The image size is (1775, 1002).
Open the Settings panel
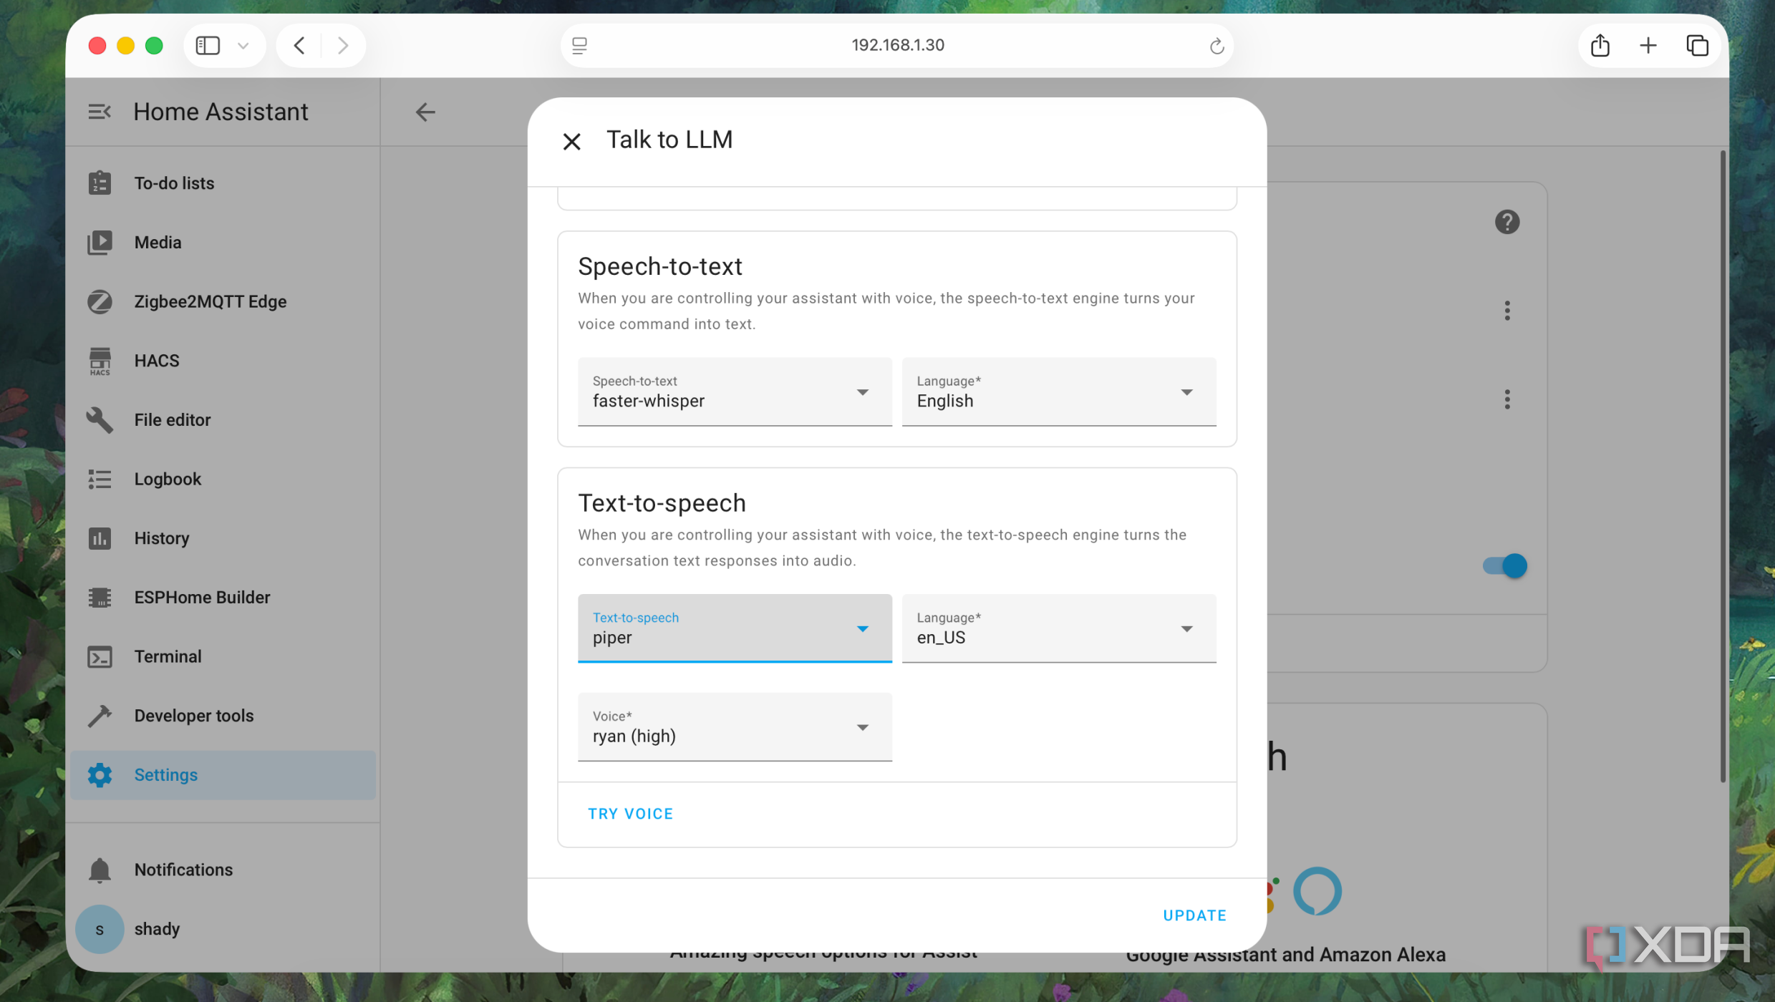[x=223, y=775]
